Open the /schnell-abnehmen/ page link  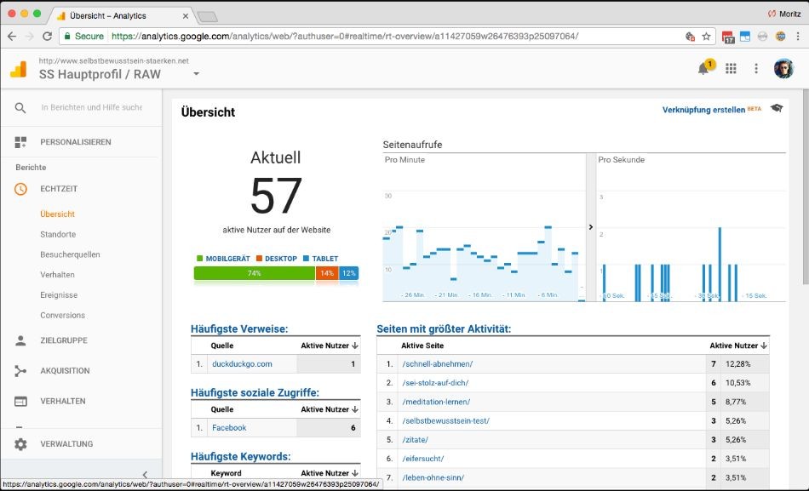pos(437,364)
